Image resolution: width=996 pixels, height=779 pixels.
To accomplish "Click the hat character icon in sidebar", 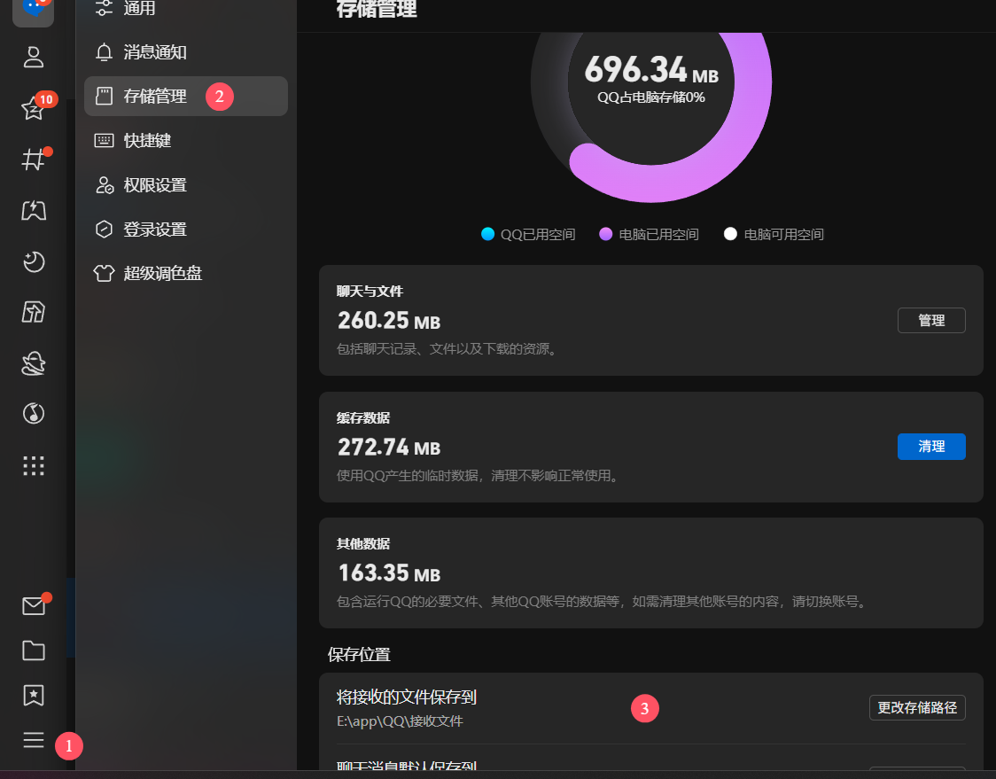I will (x=33, y=363).
